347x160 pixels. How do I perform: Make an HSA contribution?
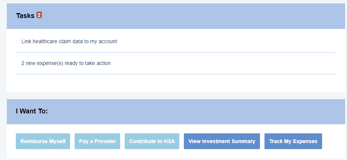(152, 141)
